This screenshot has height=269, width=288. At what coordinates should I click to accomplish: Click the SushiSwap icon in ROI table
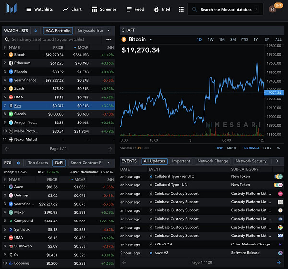11,246
